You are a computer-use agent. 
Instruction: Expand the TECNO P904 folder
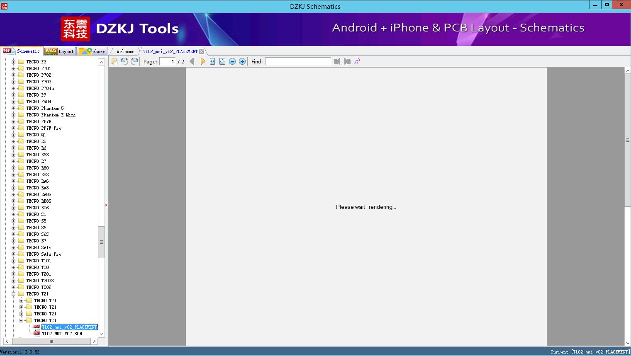(13, 102)
